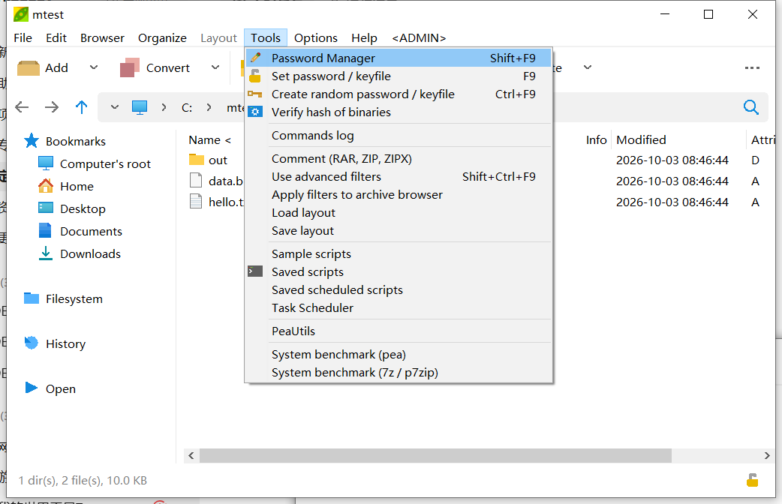
Task: Select Bookmarks in the sidebar
Action: click(65, 141)
